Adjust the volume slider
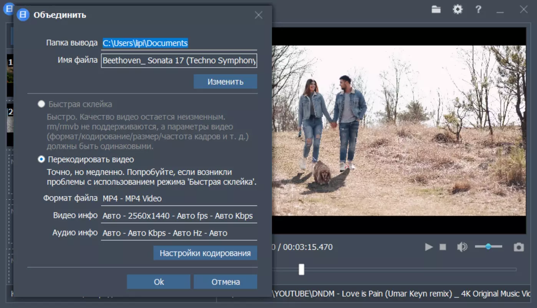537x308 pixels. pos(488,247)
